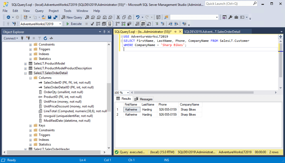285x163 pixels.
Task: Open the Toolbox briefcase icon
Action: coord(236,17)
